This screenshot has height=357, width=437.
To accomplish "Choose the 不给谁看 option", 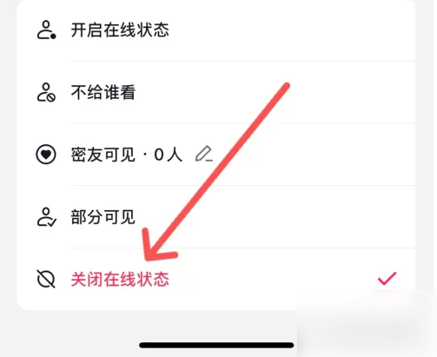I will pyautogui.click(x=216, y=92).
